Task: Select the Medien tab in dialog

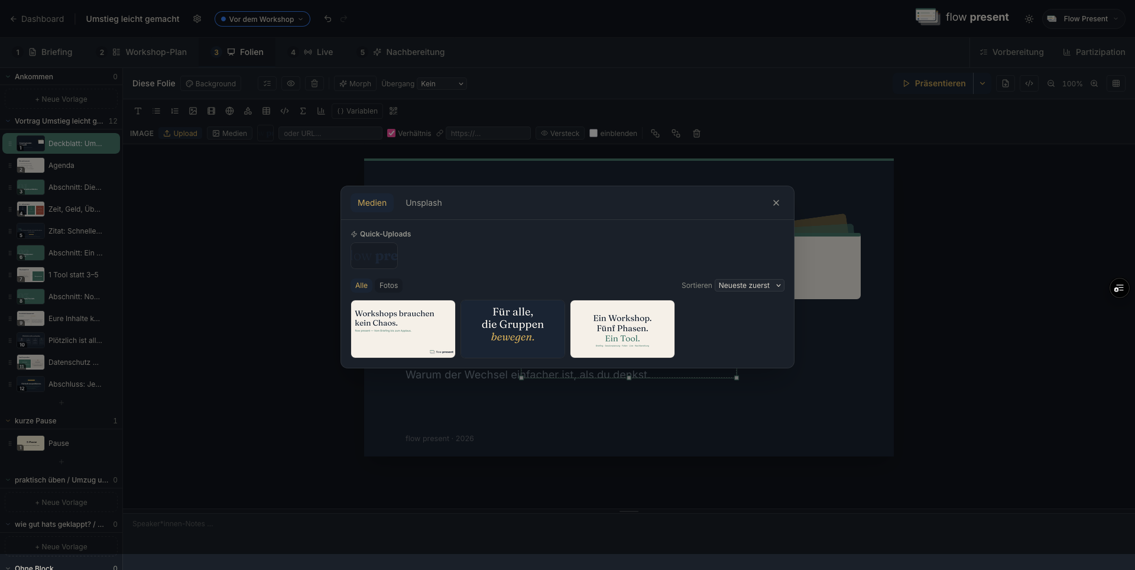Action: [372, 203]
